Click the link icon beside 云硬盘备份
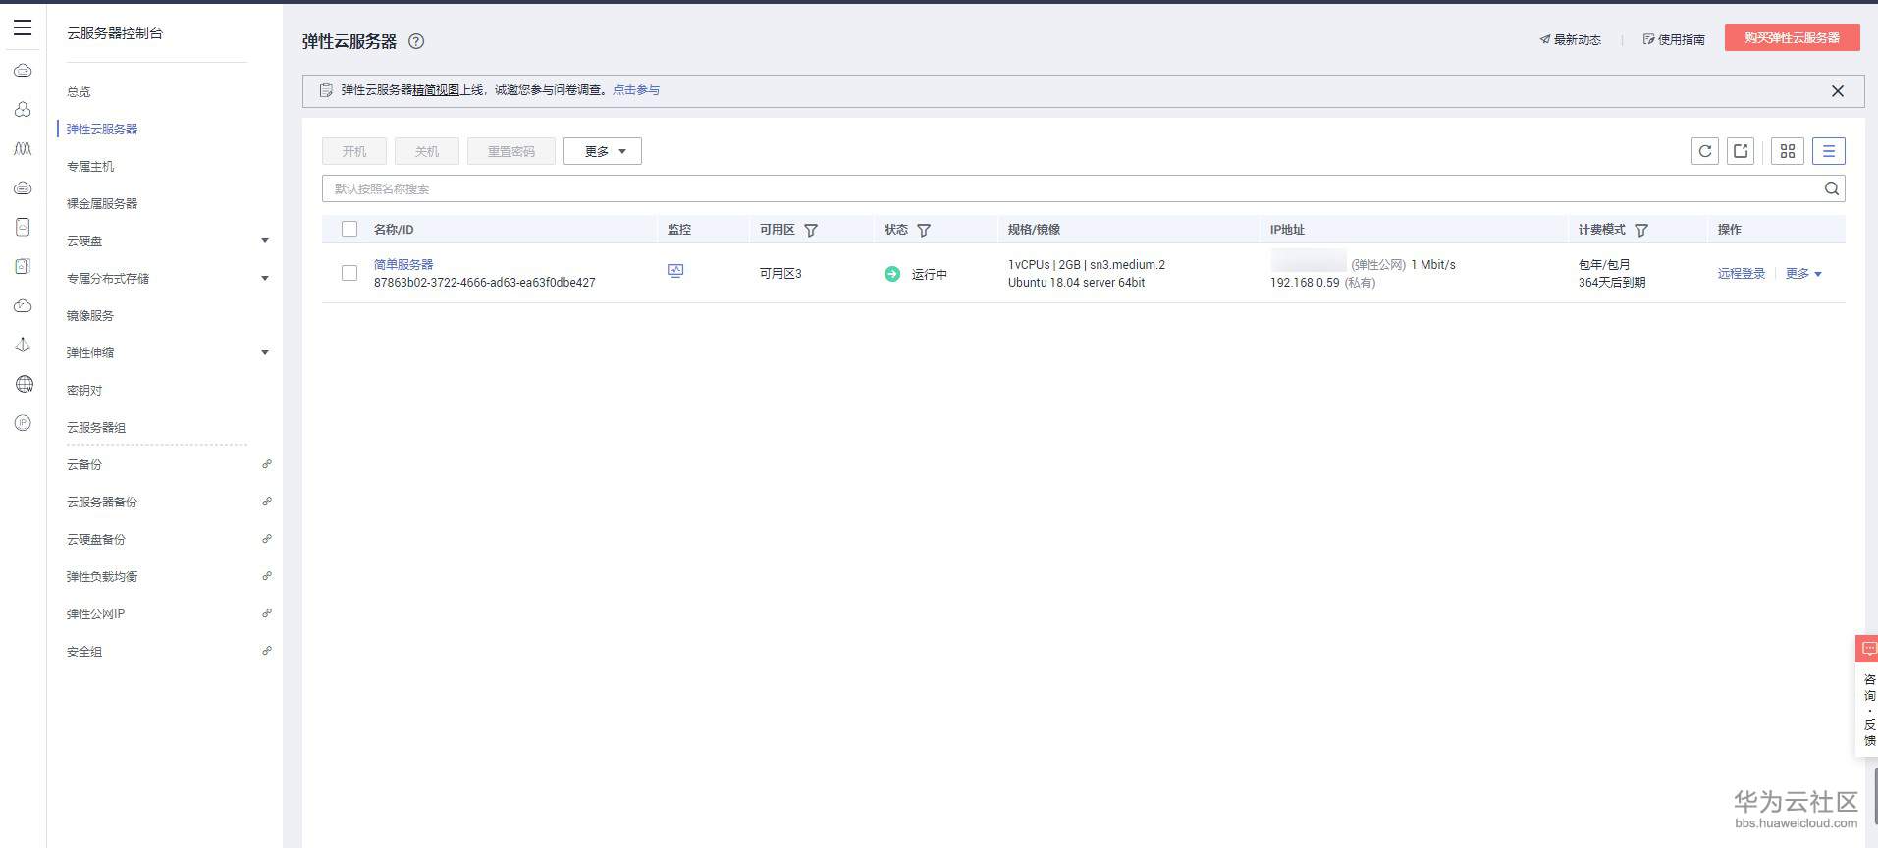The height and width of the screenshot is (848, 1878). pos(267,539)
